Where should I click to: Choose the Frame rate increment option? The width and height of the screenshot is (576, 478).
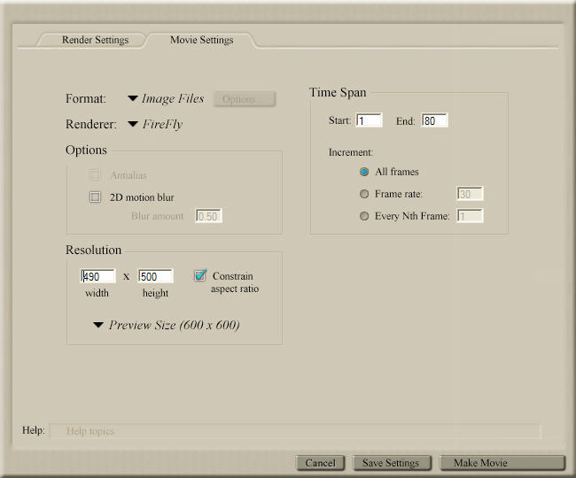point(364,194)
